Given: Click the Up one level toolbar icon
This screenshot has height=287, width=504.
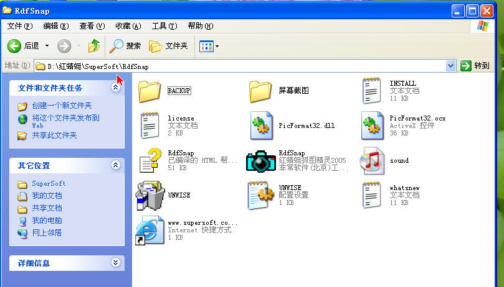Looking at the screenshot, I should point(93,46).
